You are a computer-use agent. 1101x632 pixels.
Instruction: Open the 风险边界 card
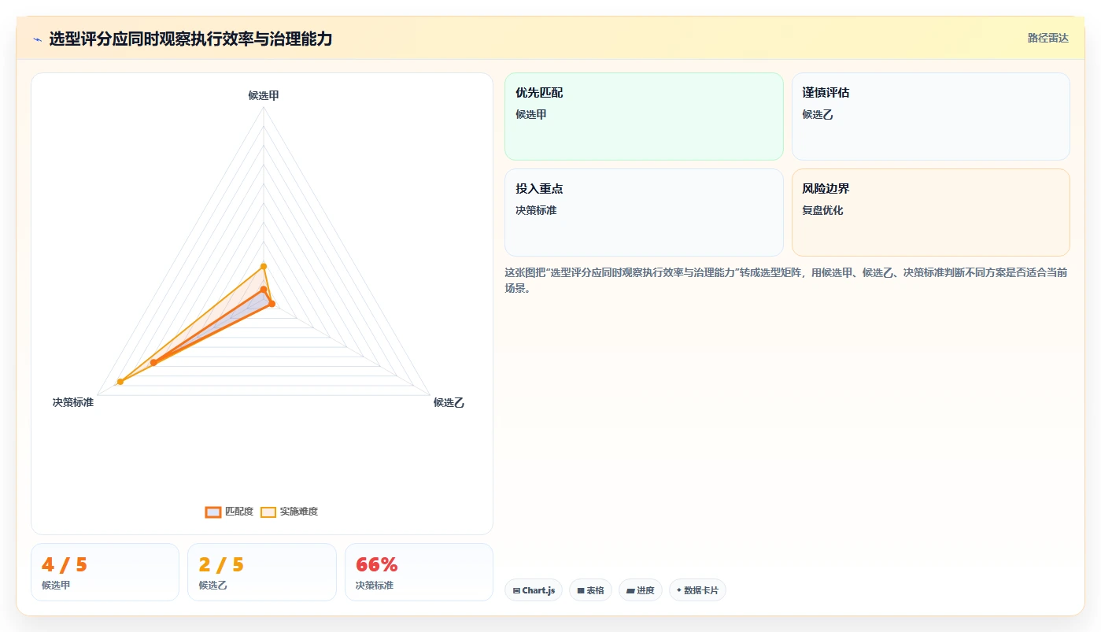(x=930, y=213)
